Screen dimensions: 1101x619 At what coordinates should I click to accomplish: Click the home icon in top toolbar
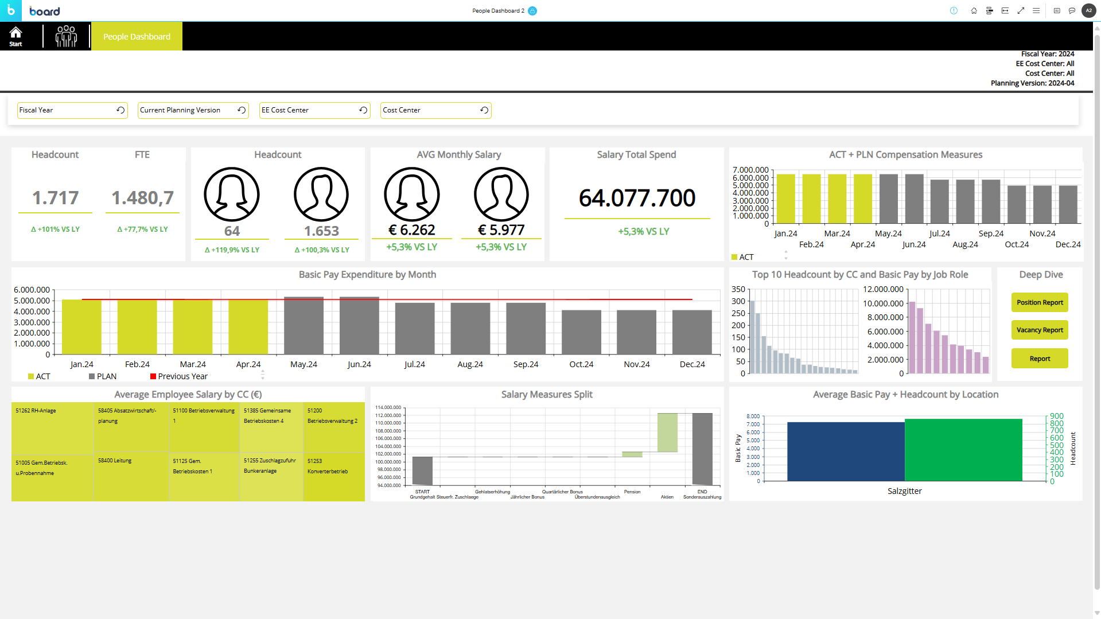[974, 11]
